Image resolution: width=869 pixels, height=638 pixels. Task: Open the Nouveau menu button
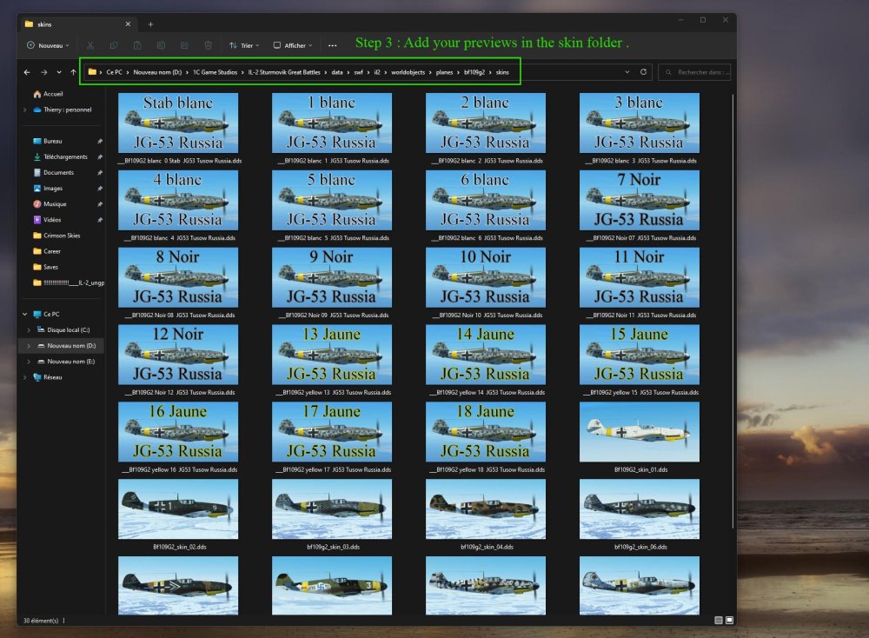click(48, 45)
